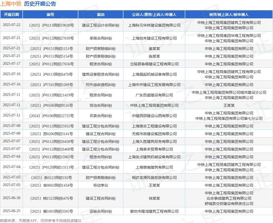Screen dimensions: 273x223
Task: Select the 案号 column header
Action: click(x=50, y=14)
